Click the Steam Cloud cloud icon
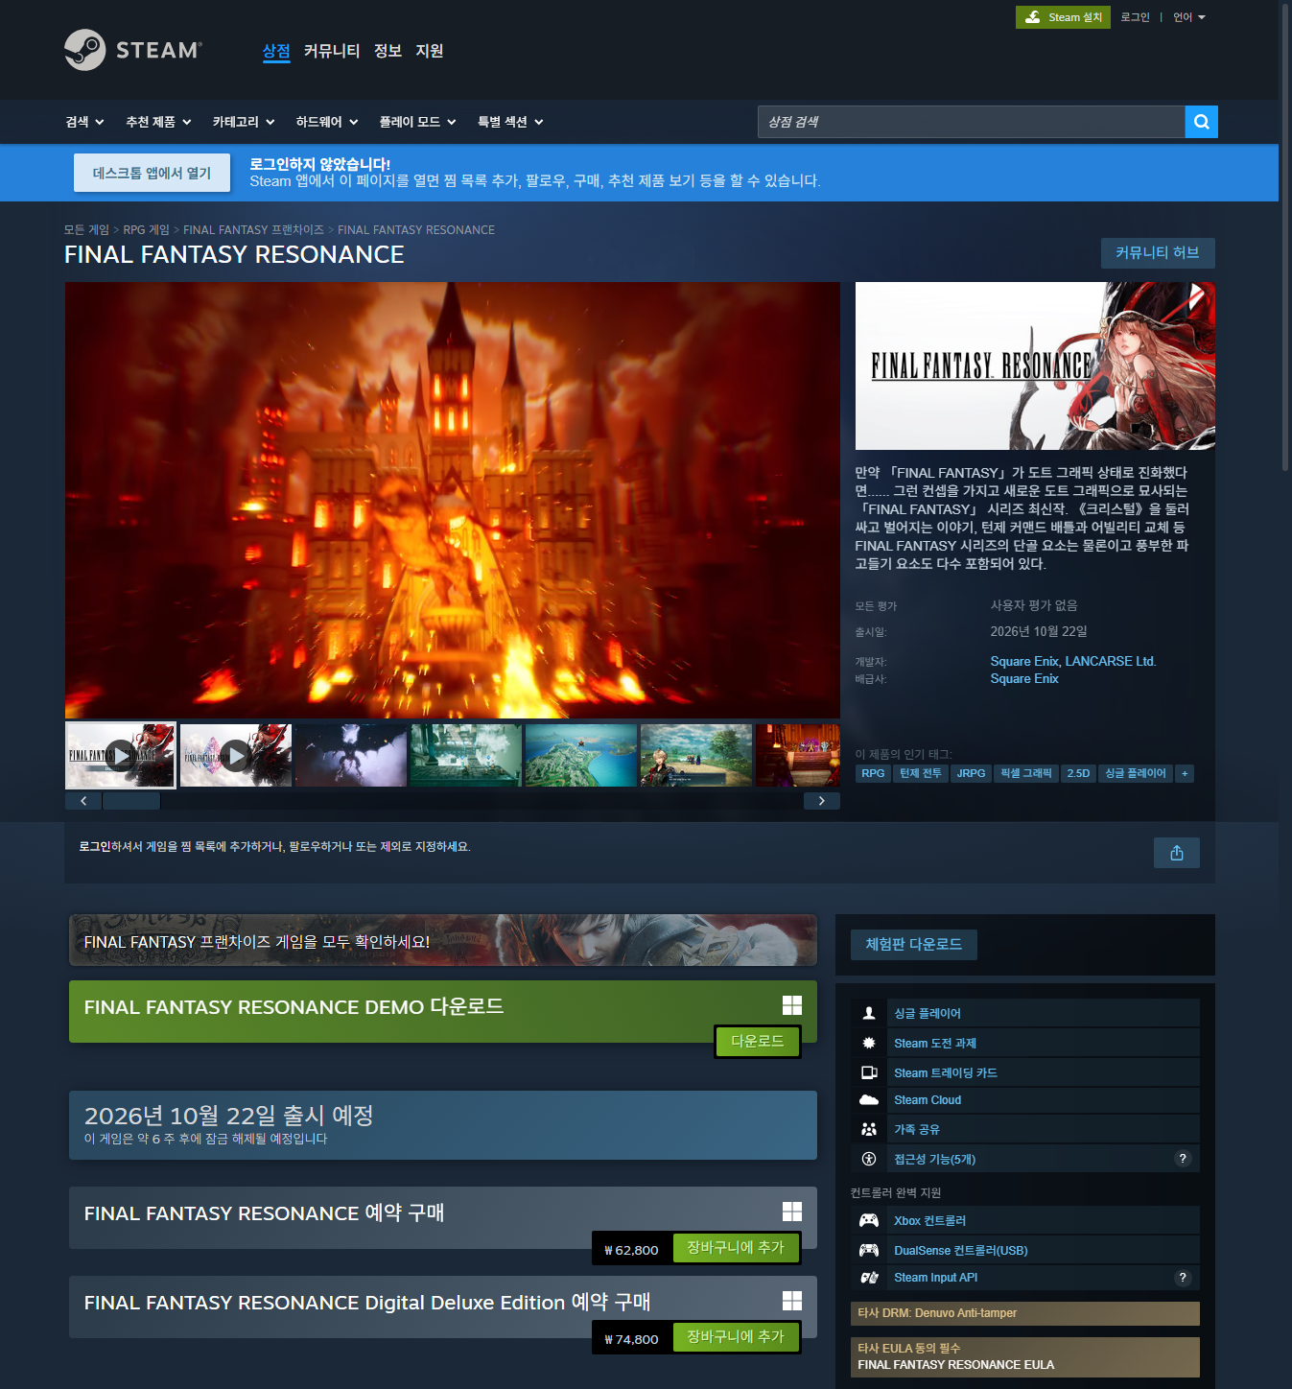Image resolution: width=1292 pixels, height=1389 pixels. tap(869, 1100)
